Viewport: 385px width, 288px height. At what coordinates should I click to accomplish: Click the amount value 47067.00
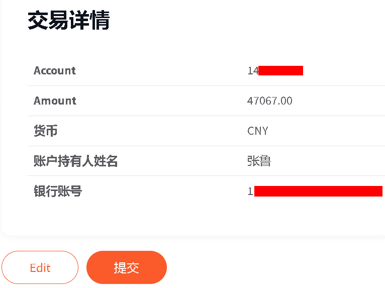269,101
